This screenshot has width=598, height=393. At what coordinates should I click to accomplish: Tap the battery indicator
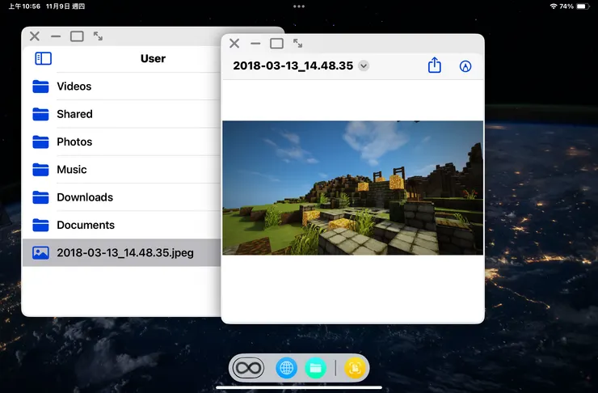pyautogui.click(x=583, y=6)
